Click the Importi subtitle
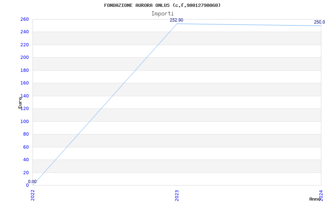Screen dimensions: 325x203 [162, 14]
